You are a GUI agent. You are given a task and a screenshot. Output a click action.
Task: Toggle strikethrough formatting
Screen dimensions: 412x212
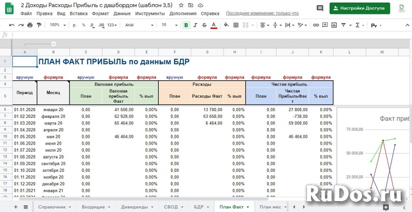(204, 25)
